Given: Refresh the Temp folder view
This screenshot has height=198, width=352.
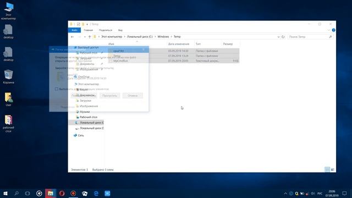Looking at the screenshot, I should coord(283,37).
